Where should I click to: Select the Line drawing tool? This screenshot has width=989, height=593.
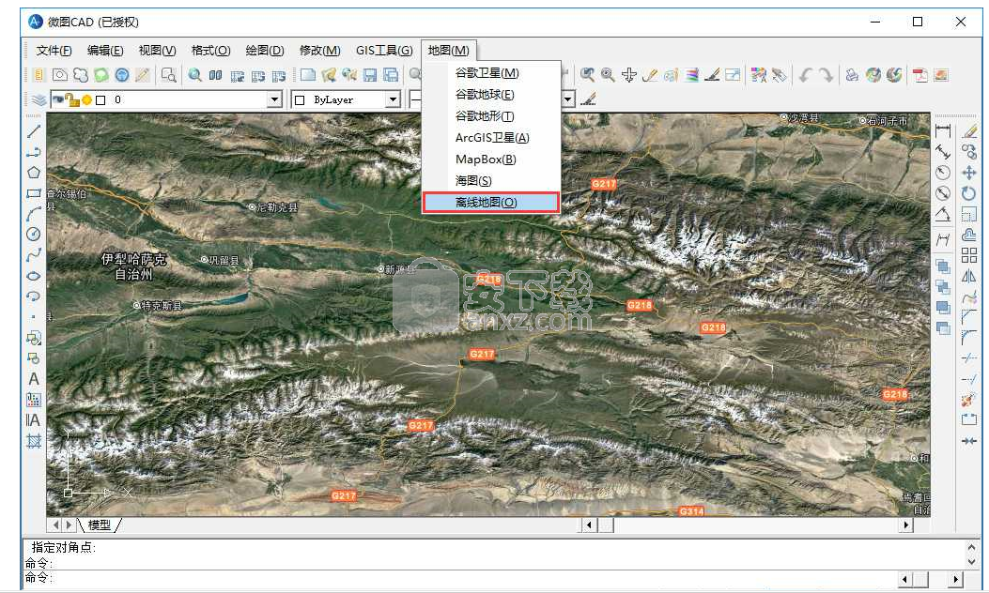click(x=34, y=131)
